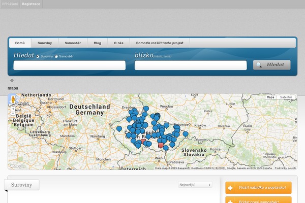Click Vložit nabídku a poptávku button
The width and height of the screenshot is (305, 203).
258,188
